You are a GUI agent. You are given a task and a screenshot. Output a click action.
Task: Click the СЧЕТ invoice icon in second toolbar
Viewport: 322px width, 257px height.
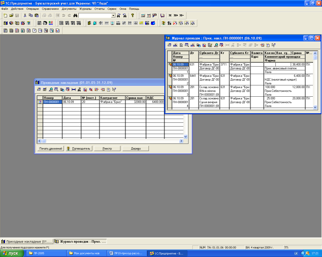coord(67,23)
